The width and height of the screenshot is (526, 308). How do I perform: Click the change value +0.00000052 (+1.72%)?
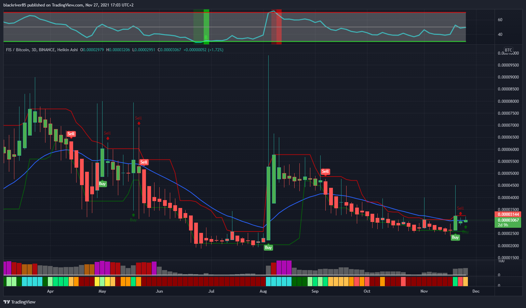click(203, 50)
